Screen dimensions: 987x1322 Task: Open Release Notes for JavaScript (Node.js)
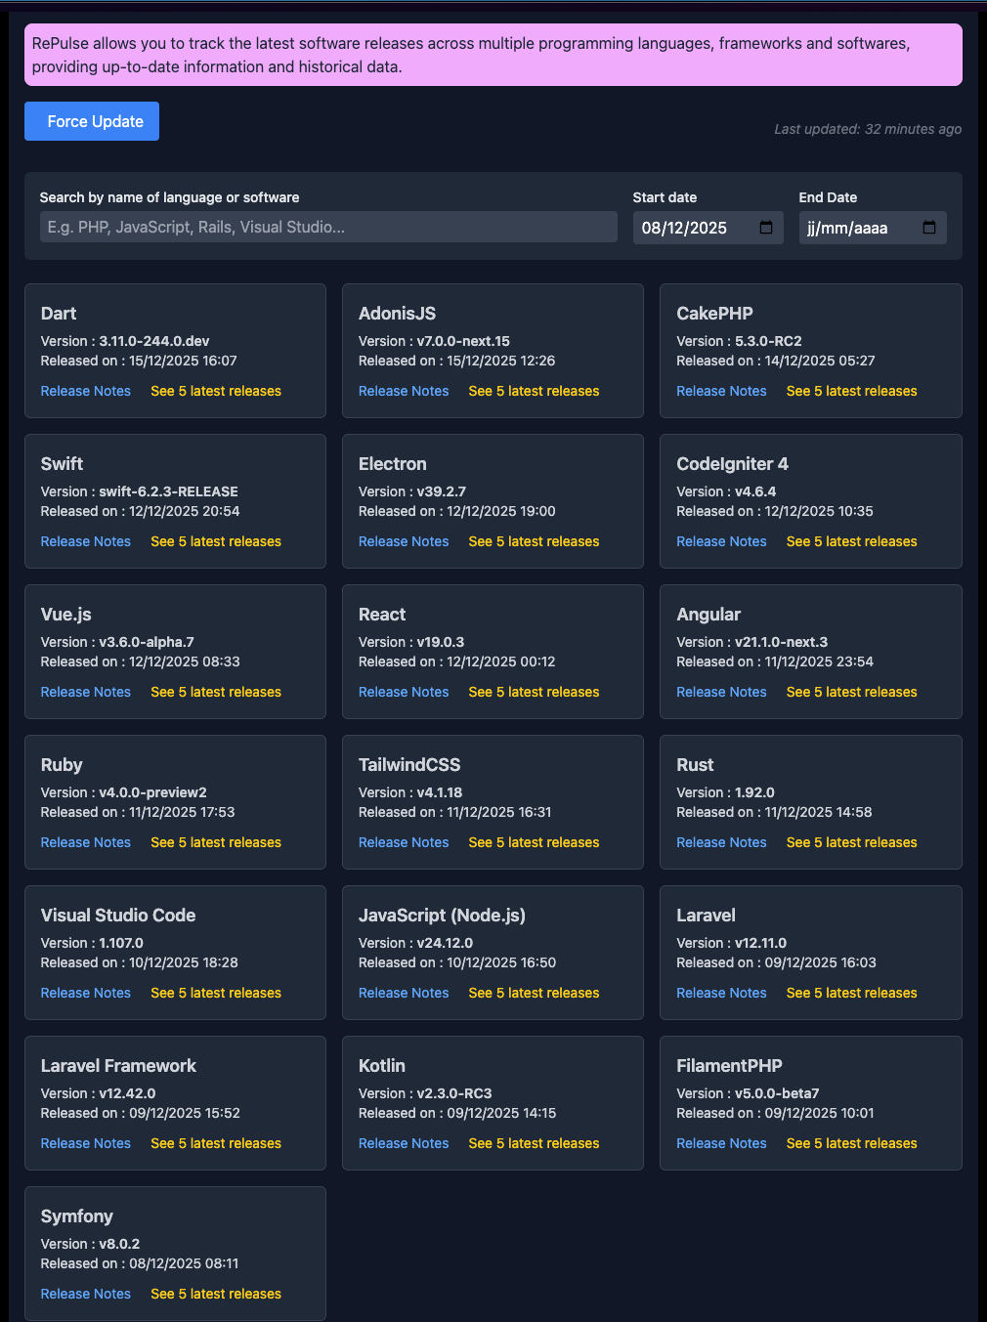pyautogui.click(x=404, y=993)
